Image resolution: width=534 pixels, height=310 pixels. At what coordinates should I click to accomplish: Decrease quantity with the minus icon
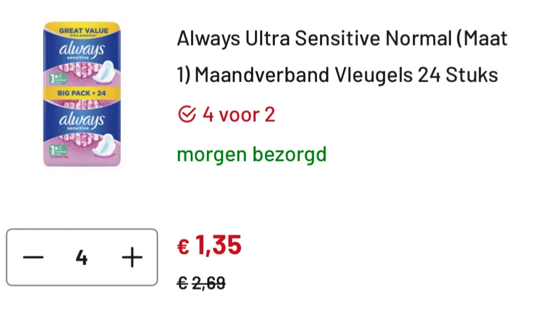[x=33, y=258]
